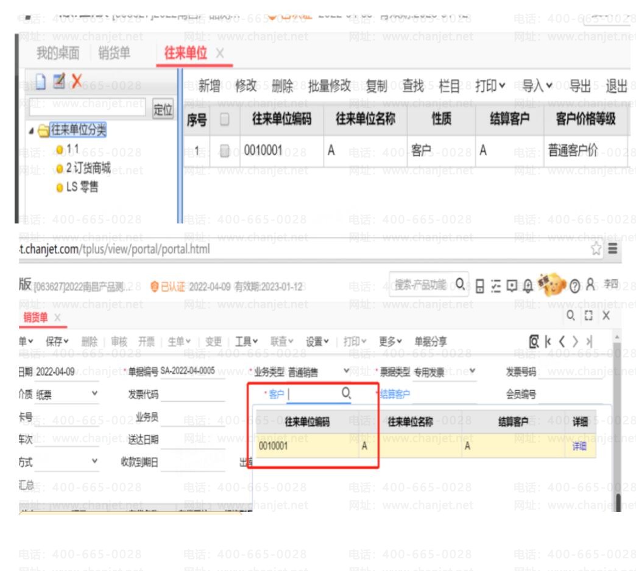Click the red X delete category icon
This screenshot has height=571, width=636.
click(77, 81)
